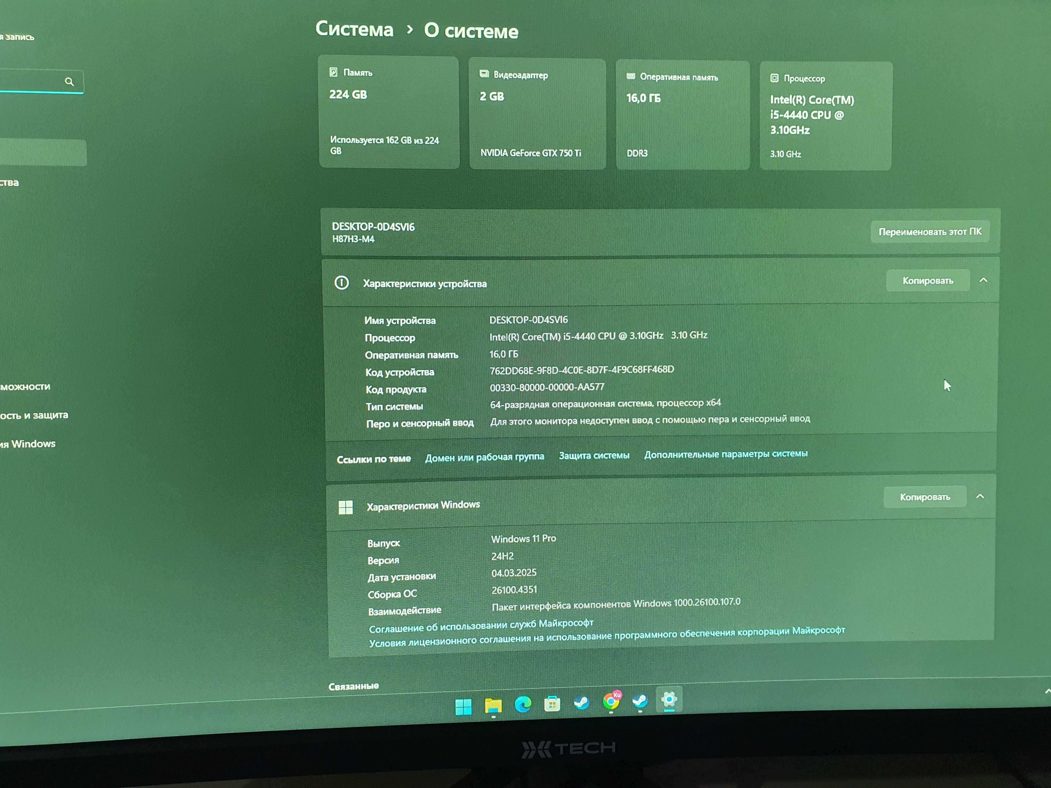The image size is (1051, 788).
Task: Click the Windows logo beside Характеристики Windows
Action: coord(346,507)
